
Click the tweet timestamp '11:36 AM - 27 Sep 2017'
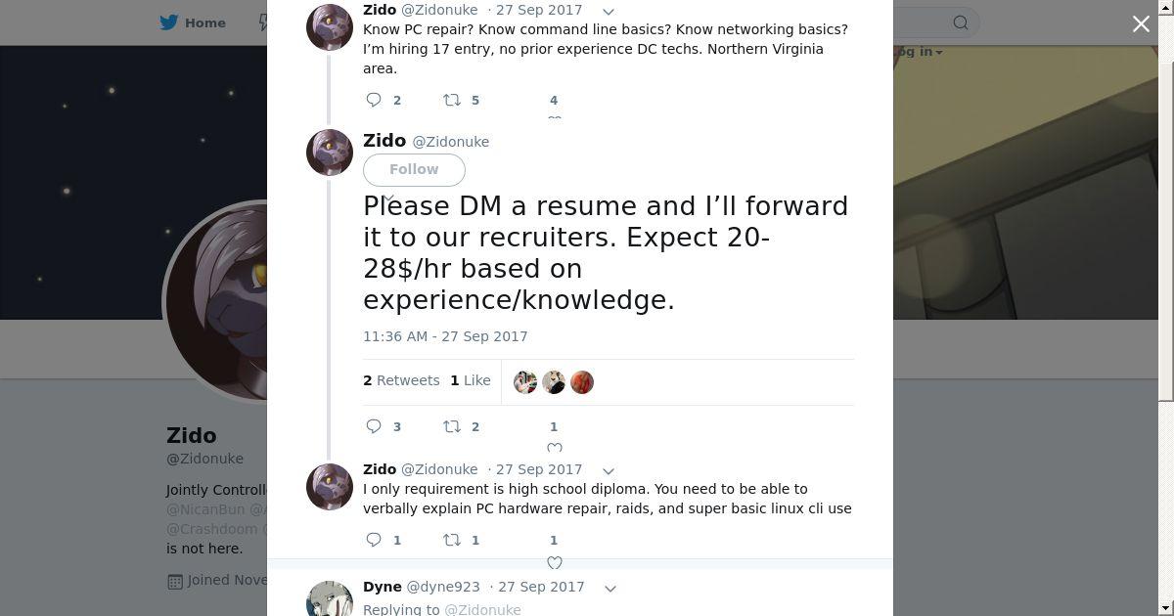click(x=445, y=336)
